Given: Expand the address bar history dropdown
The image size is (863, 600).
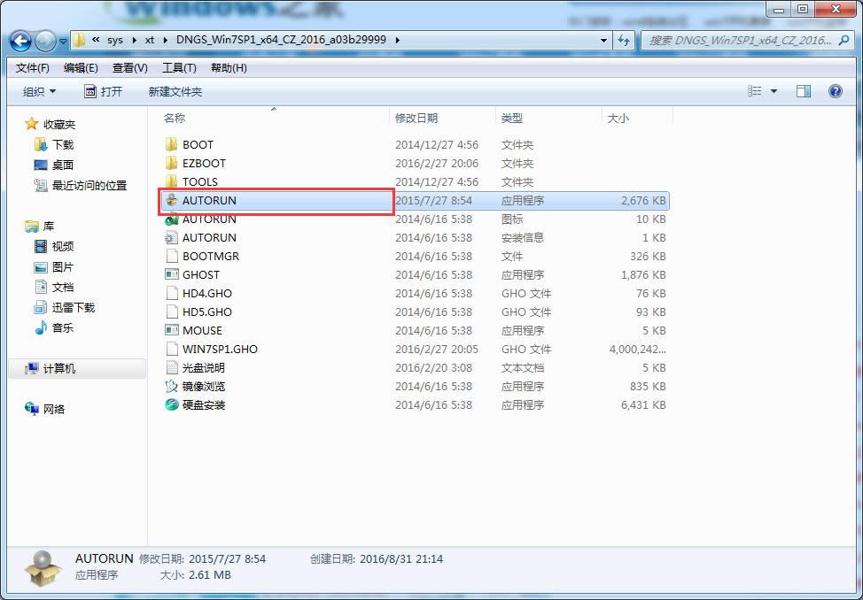Looking at the screenshot, I should click(603, 41).
